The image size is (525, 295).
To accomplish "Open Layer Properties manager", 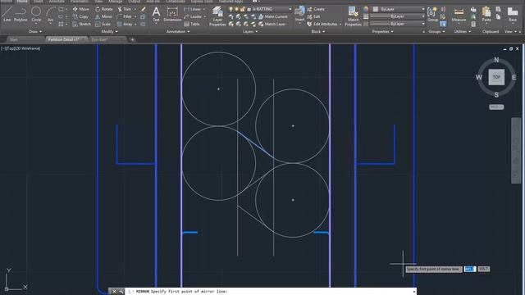I will (217, 16).
